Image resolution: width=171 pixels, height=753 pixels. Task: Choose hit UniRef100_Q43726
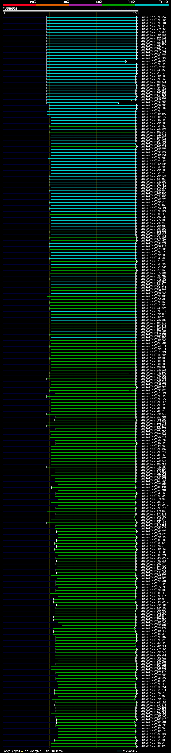coord(153,381)
